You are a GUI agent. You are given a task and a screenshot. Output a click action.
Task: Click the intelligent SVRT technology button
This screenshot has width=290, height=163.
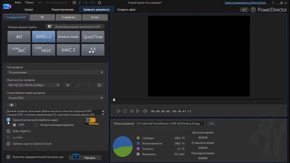75,27
